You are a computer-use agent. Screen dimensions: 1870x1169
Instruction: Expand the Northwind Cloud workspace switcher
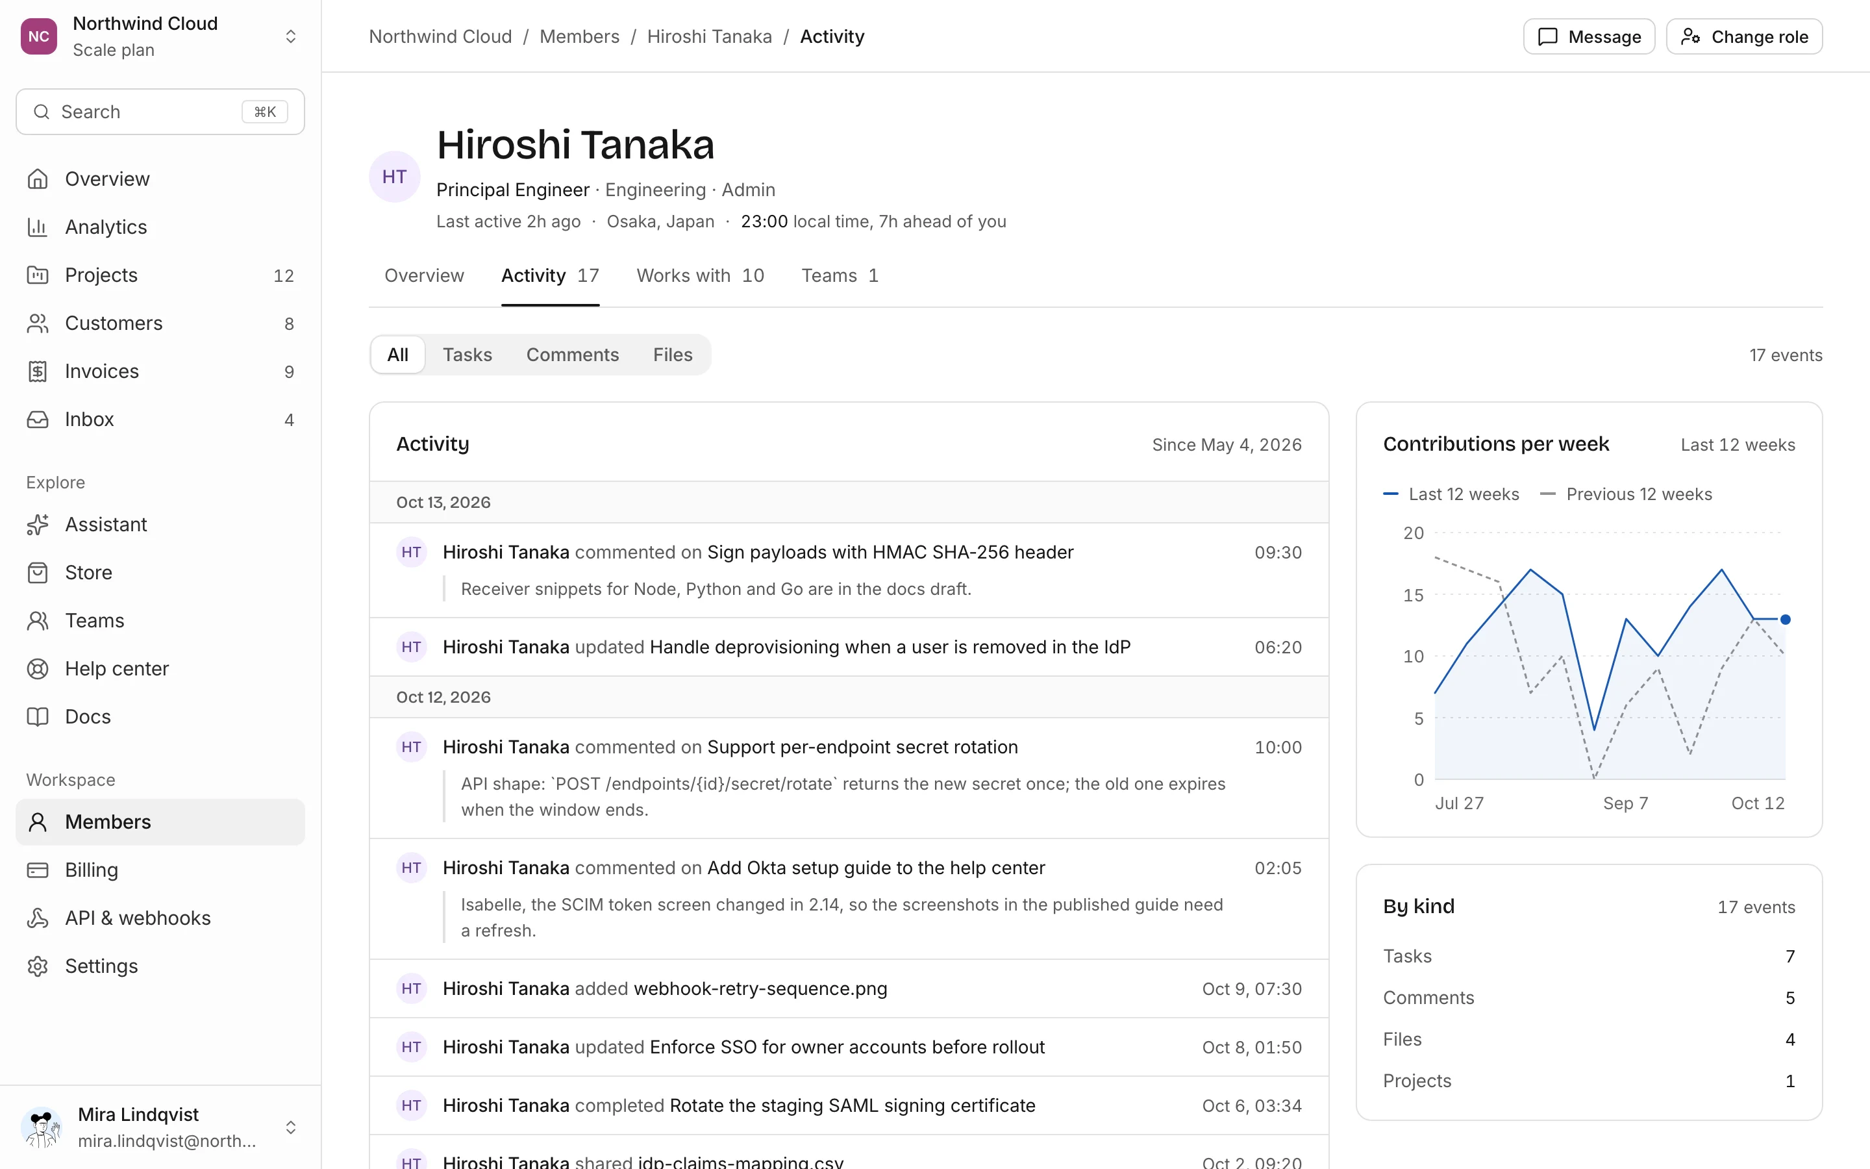(290, 36)
